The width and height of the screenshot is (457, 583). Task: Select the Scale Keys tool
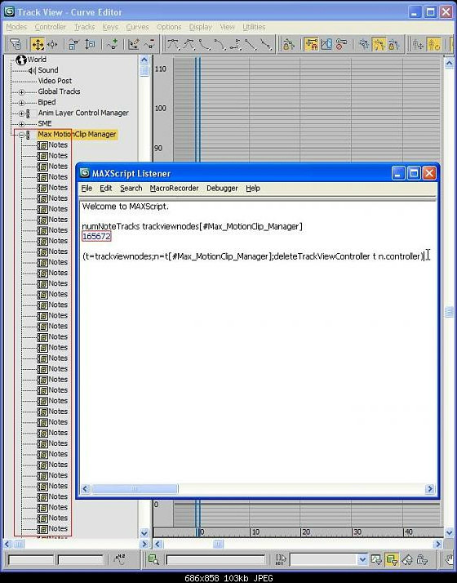[x=73, y=45]
